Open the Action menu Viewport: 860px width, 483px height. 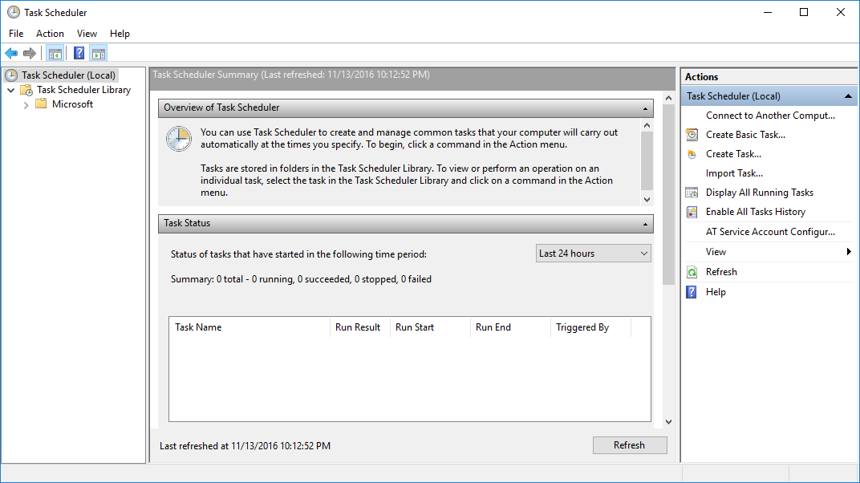pos(50,34)
